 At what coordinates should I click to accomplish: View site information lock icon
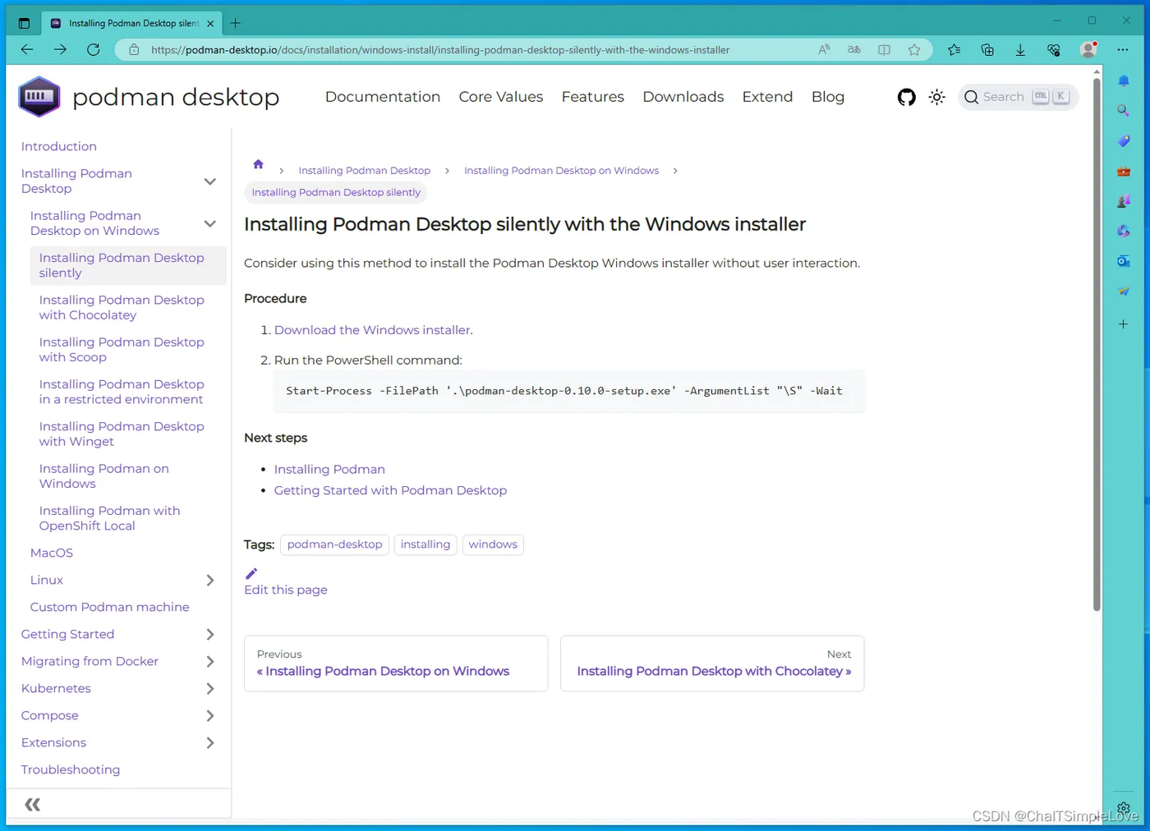(134, 50)
